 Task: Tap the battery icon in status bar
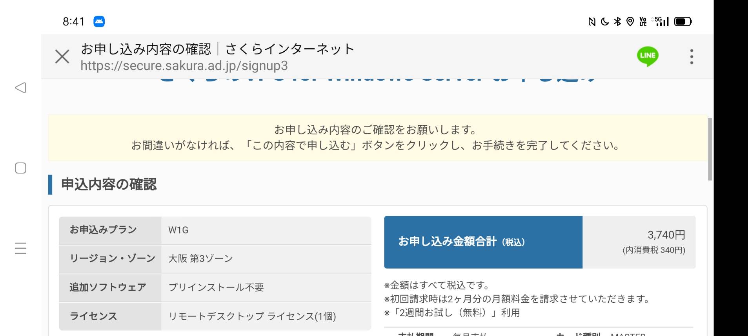tap(683, 22)
